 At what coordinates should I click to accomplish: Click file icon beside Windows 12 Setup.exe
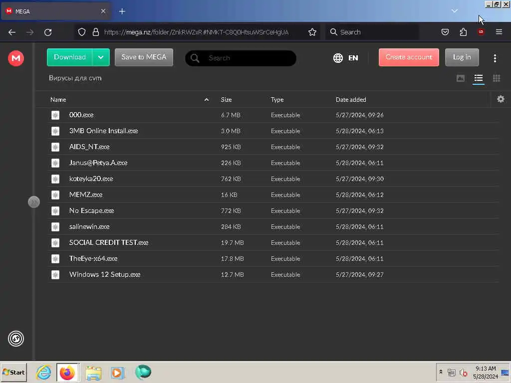click(x=55, y=275)
